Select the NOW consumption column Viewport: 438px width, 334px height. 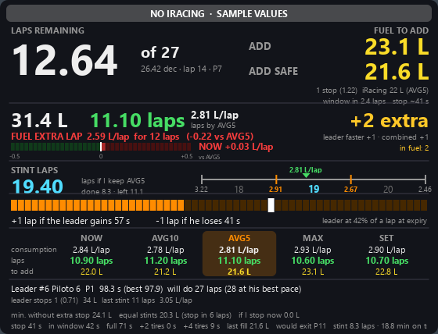(x=92, y=254)
